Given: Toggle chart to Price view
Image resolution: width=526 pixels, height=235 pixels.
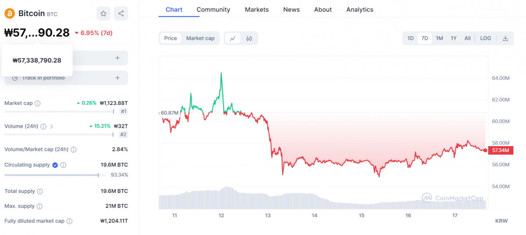Looking at the screenshot, I should coord(170,39).
